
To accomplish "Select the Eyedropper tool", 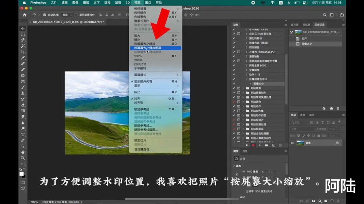I will click(x=23, y=58).
